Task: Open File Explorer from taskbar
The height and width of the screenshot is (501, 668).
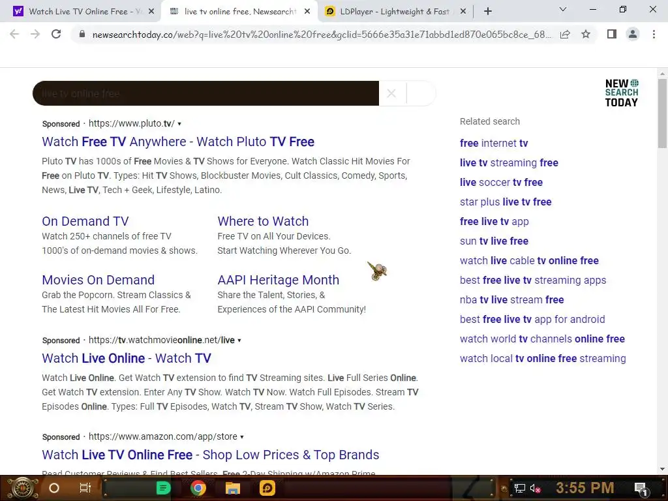Action: [233, 488]
